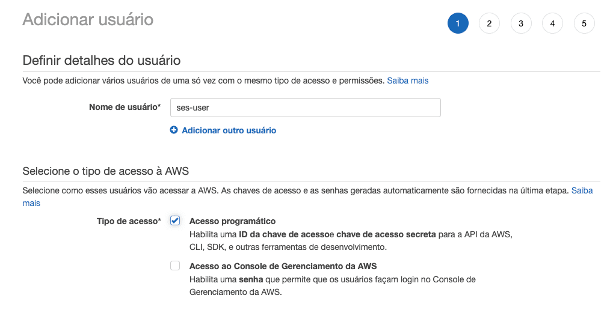Click the plus icon to add another user
Viewport: 610px width, 325px height.
[174, 130]
